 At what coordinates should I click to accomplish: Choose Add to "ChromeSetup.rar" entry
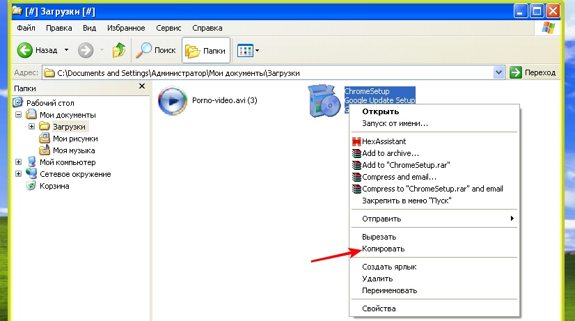pos(434,165)
